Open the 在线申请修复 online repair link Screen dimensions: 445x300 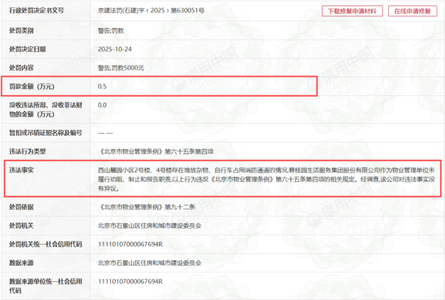coord(412,12)
